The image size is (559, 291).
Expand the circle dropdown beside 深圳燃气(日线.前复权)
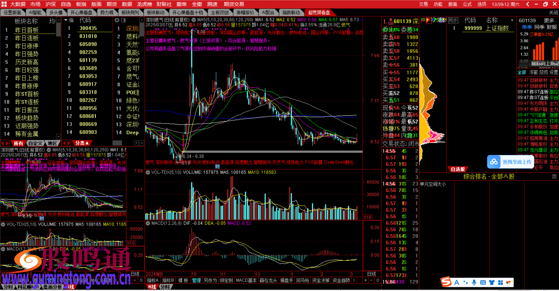(x=194, y=20)
